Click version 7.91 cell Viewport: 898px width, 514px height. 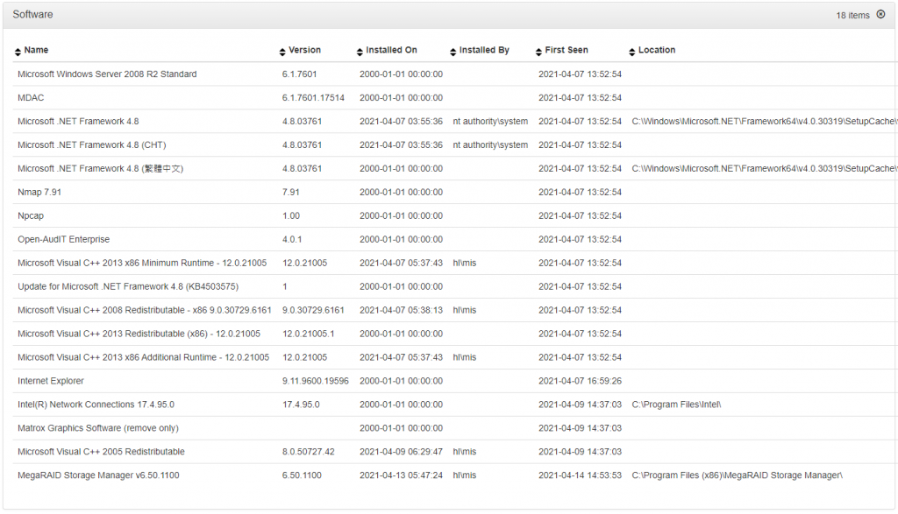(291, 192)
